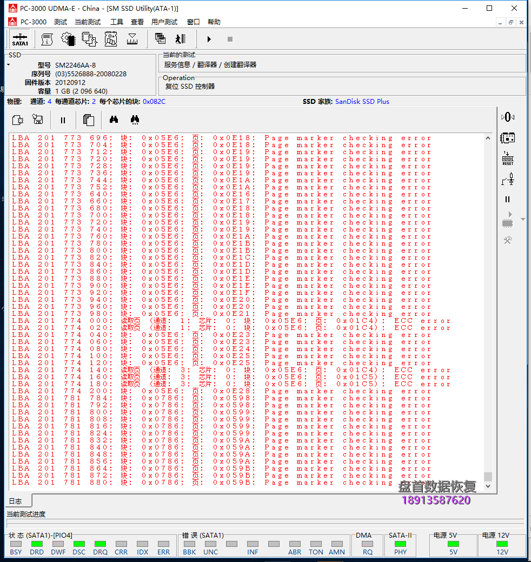Open the 工具 menu
The height and width of the screenshot is (562, 531).
[116, 22]
